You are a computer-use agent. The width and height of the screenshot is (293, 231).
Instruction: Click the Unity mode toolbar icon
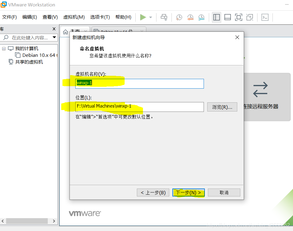coord(250,17)
